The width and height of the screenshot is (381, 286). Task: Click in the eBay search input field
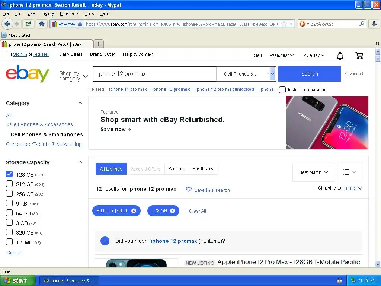(155, 74)
